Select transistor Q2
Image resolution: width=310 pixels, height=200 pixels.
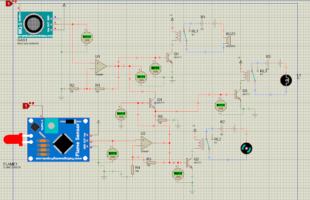[x=189, y=163]
